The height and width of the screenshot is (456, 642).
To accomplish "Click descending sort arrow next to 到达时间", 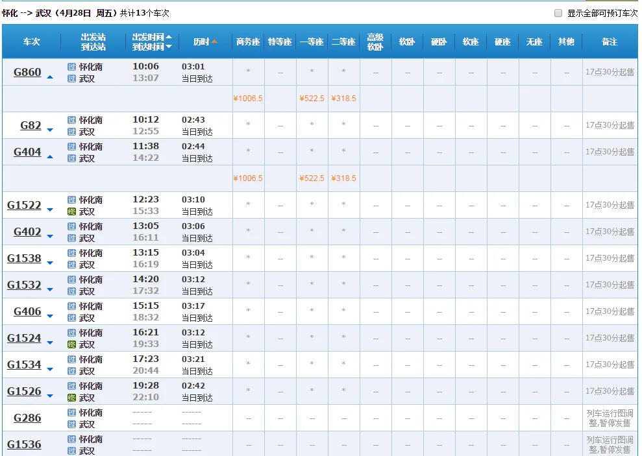I will pyautogui.click(x=169, y=47).
